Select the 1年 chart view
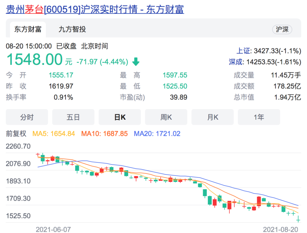Image resolution: width=307 pixels, height=233 pixels. click(x=259, y=117)
